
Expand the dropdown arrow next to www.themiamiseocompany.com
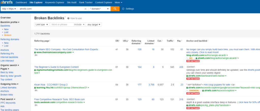[73, 53]
